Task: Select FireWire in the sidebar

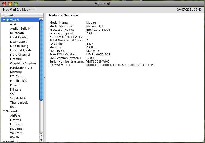Action: 16,59
